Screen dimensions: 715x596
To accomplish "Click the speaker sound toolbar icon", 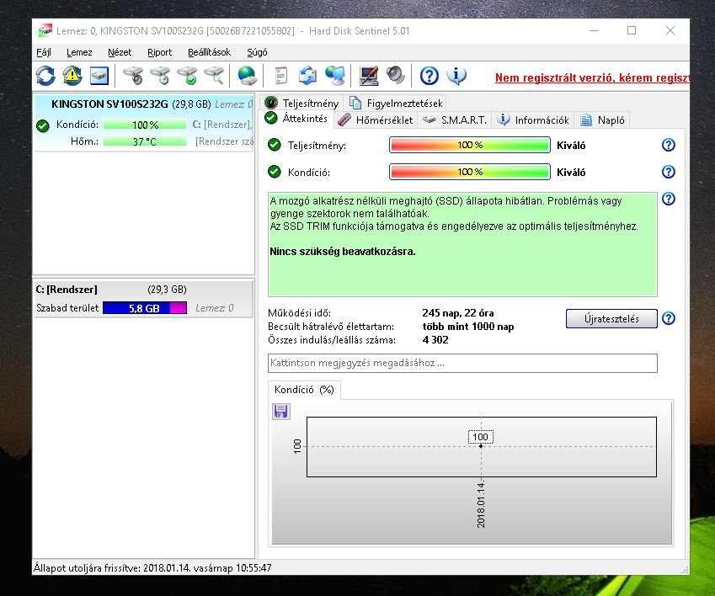I will pos(395,76).
